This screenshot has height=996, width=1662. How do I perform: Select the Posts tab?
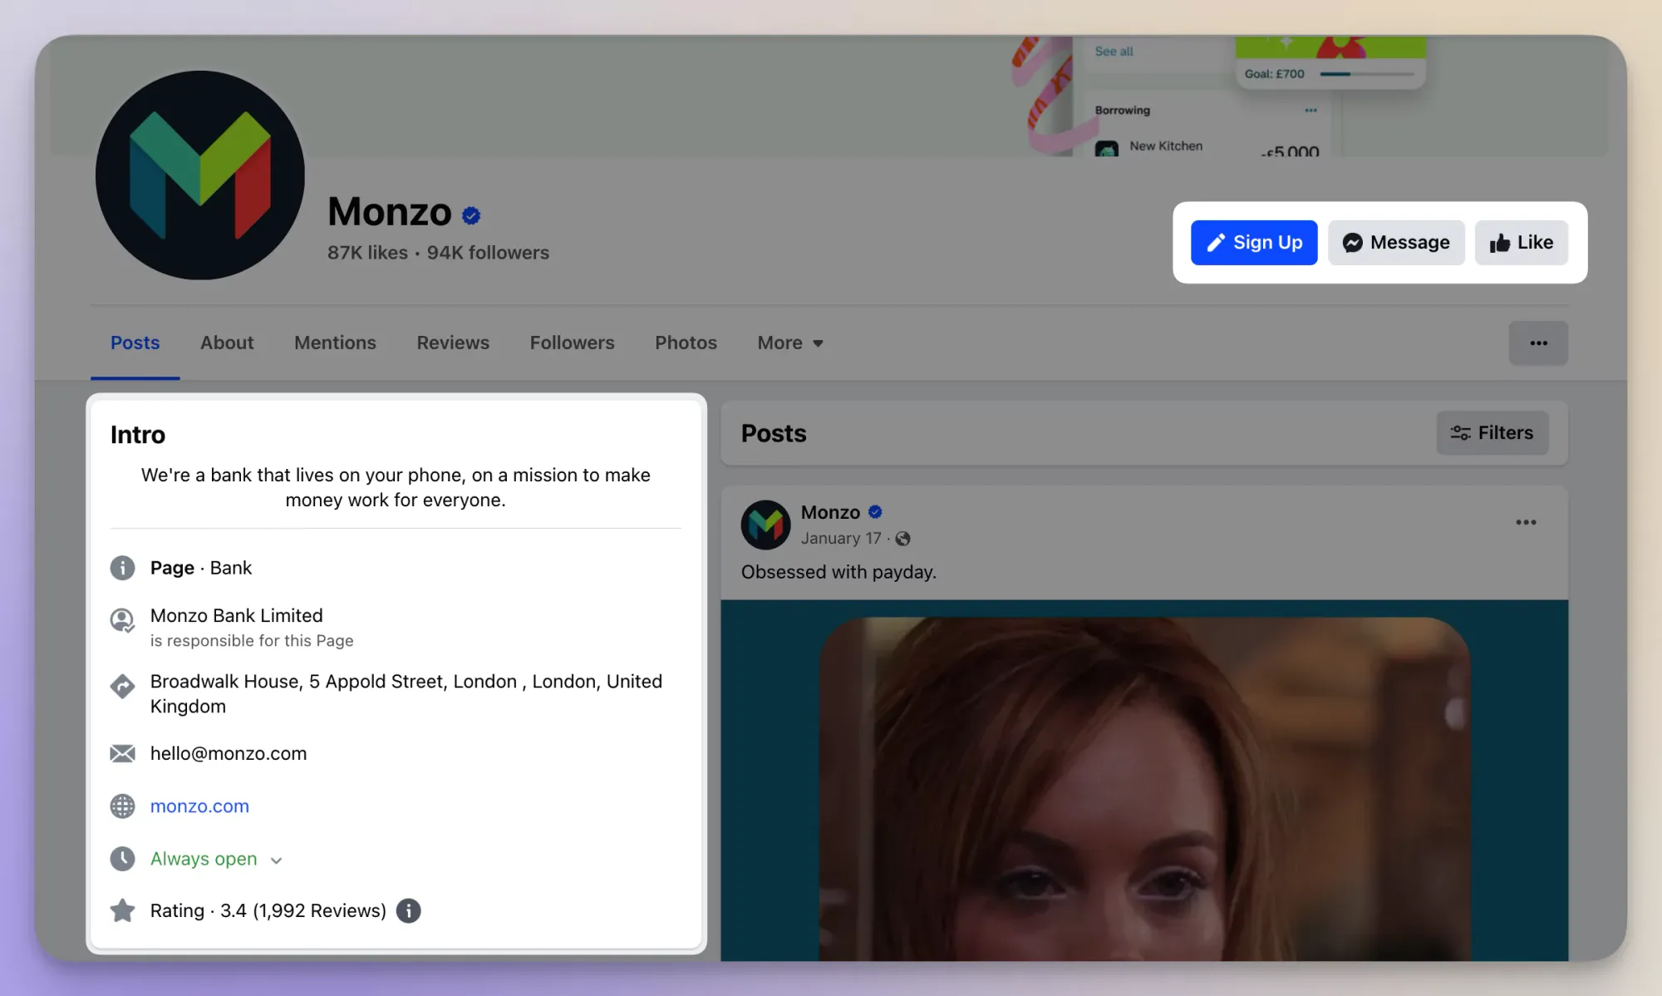135,343
